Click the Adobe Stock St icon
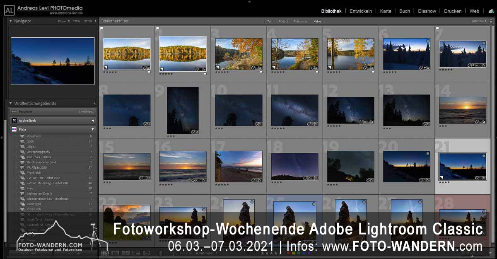The image size is (497, 259). pyautogui.click(x=14, y=120)
